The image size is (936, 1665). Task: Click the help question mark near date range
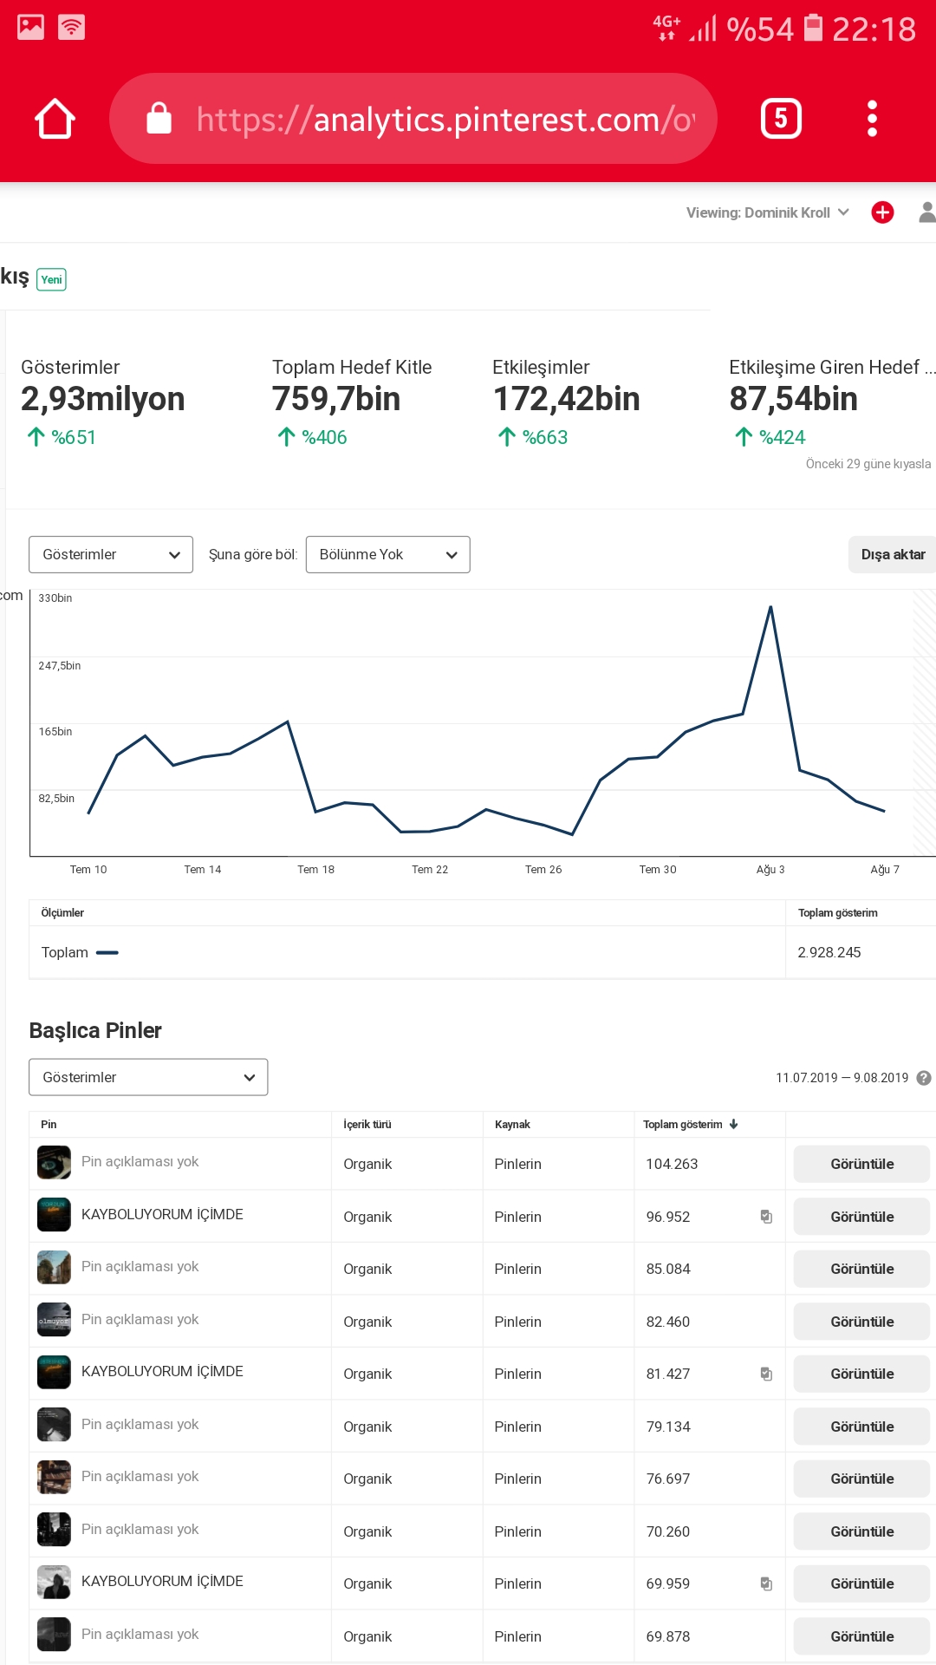click(x=924, y=1078)
